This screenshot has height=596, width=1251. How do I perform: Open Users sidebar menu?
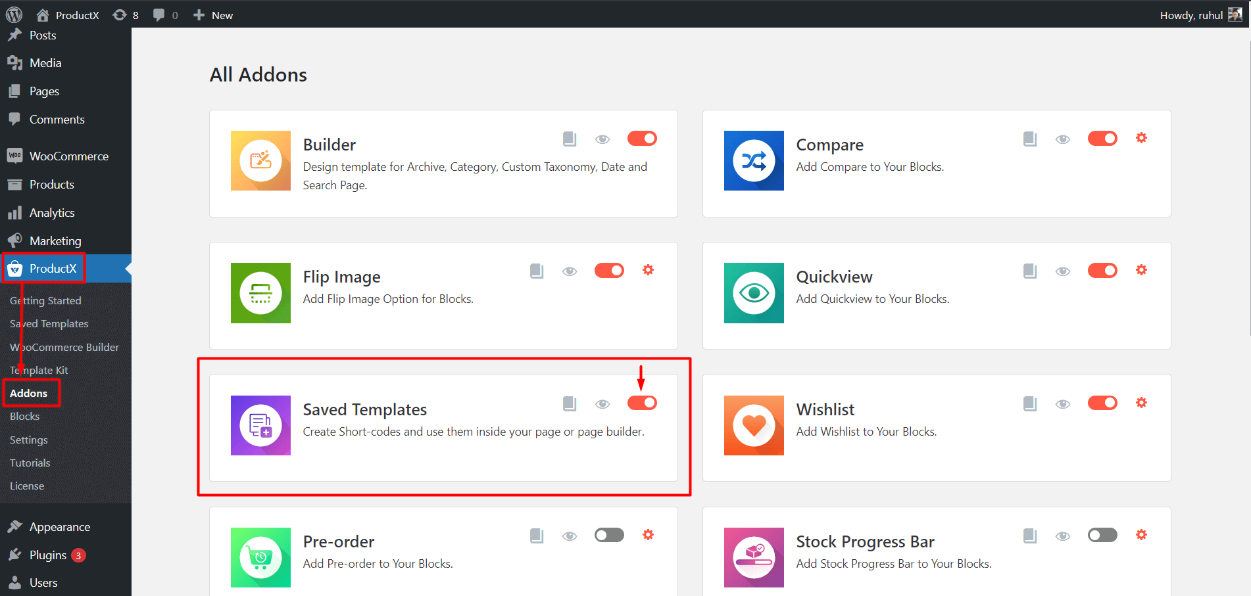(66, 583)
